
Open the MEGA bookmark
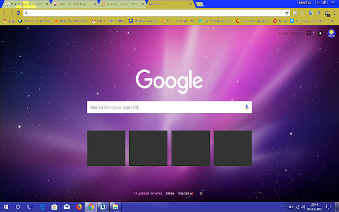coord(280,21)
